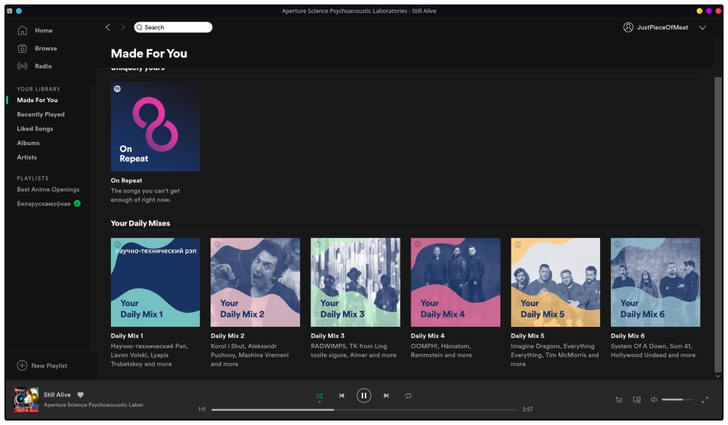Click the blue circle title bar button

[19, 11]
